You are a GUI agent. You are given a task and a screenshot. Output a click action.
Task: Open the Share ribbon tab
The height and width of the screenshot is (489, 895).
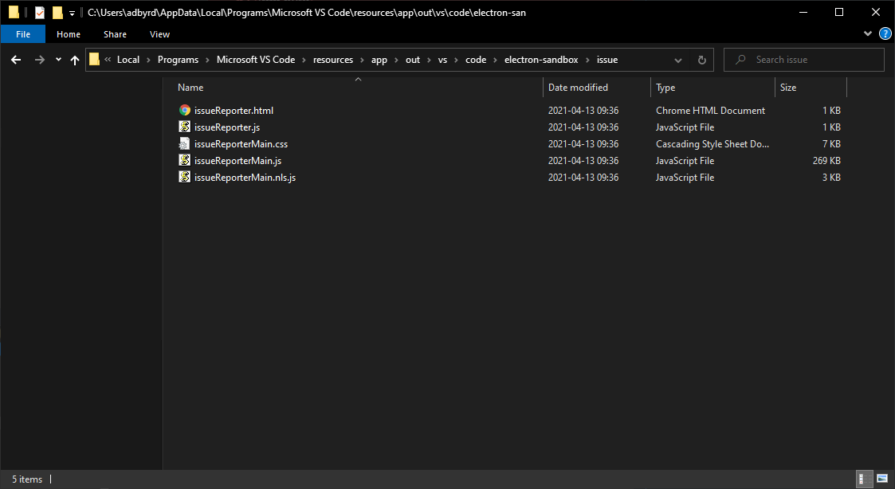point(115,34)
